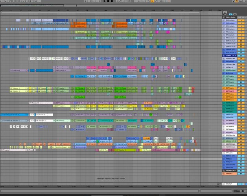Unfold the 3 Kickdrum track
This screenshot has height=196, width=247.
point(224,20)
